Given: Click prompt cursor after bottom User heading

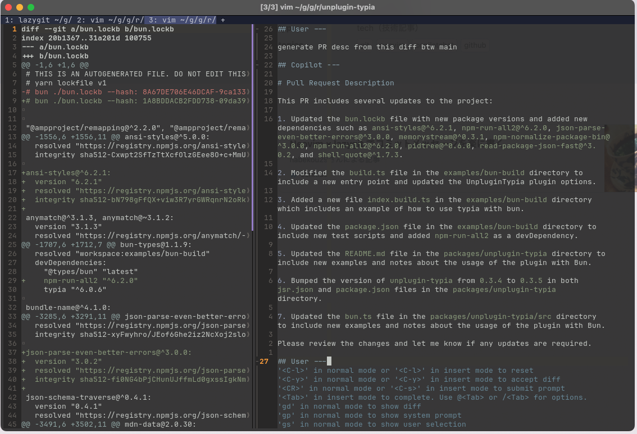Looking at the screenshot, I should 329,362.
